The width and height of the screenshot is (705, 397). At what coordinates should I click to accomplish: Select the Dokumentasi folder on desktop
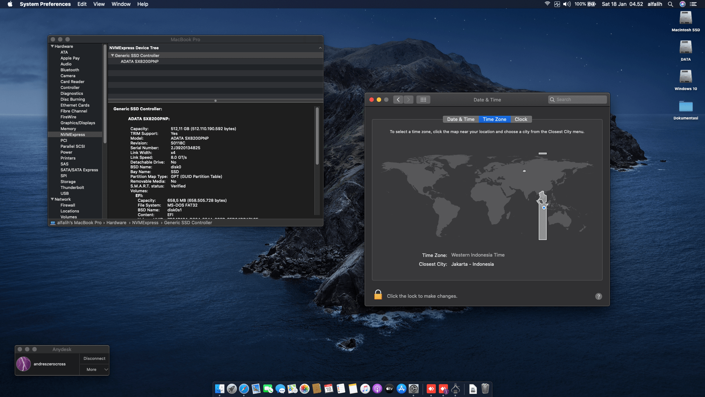click(686, 110)
